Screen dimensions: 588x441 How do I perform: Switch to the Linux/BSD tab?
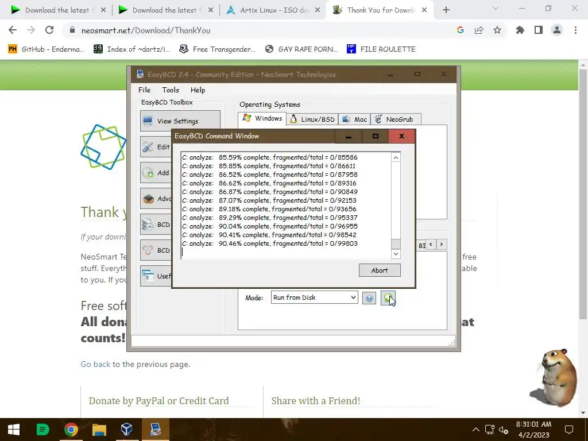[x=312, y=119]
